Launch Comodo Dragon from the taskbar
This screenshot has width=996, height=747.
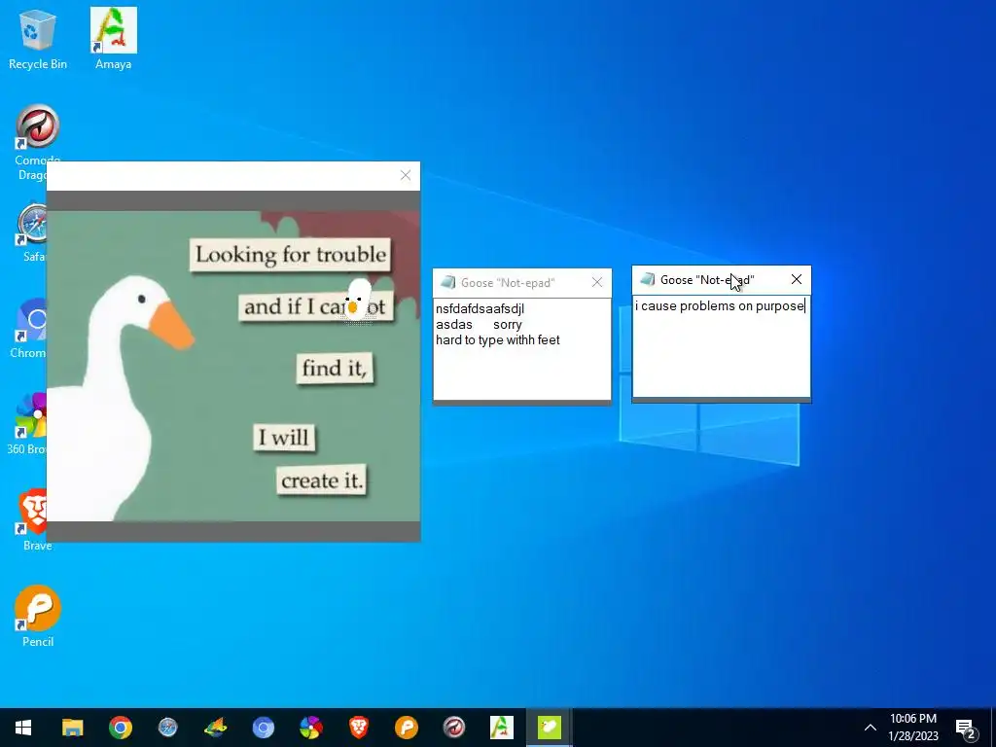tap(453, 728)
